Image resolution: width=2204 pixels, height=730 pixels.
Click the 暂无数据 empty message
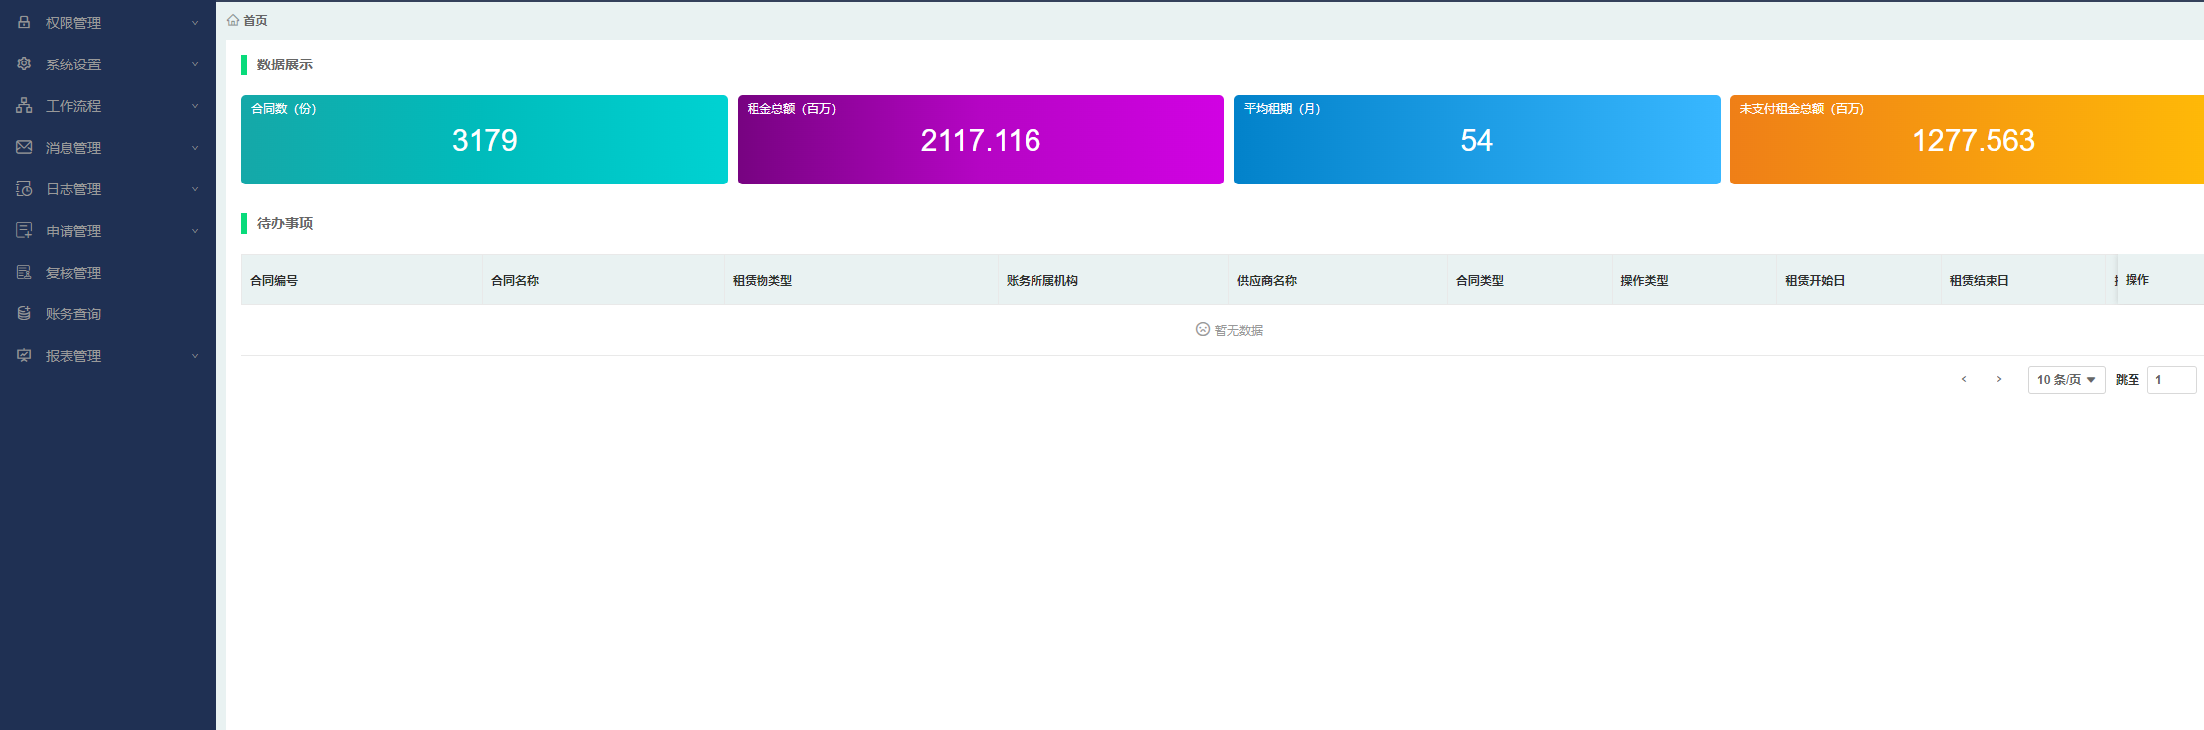(x=1230, y=330)
